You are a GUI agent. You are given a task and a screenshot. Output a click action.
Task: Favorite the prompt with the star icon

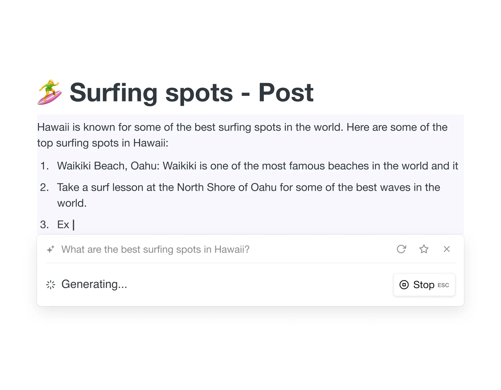[424, 249]
